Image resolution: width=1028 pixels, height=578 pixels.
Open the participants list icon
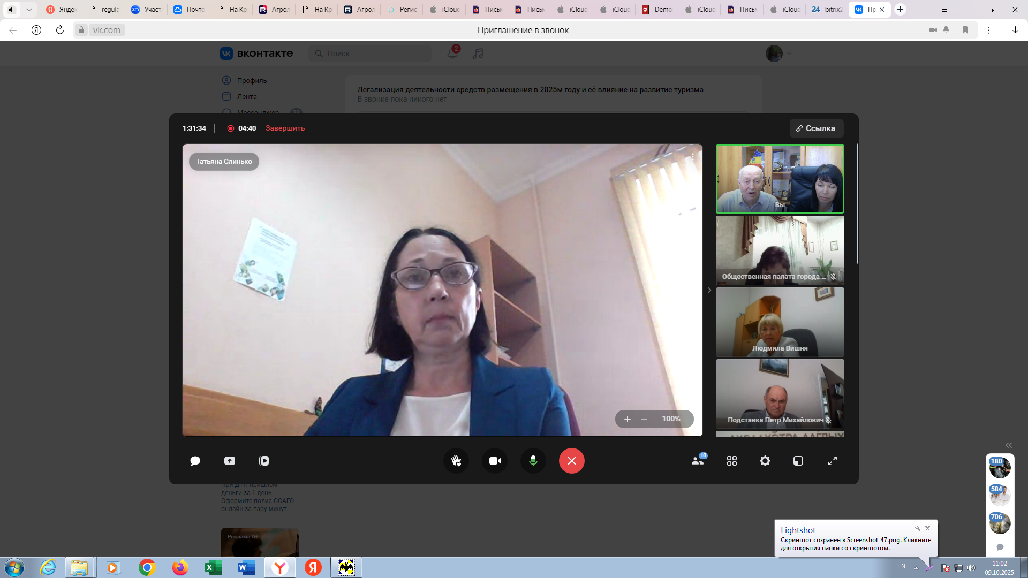point(698,461)
